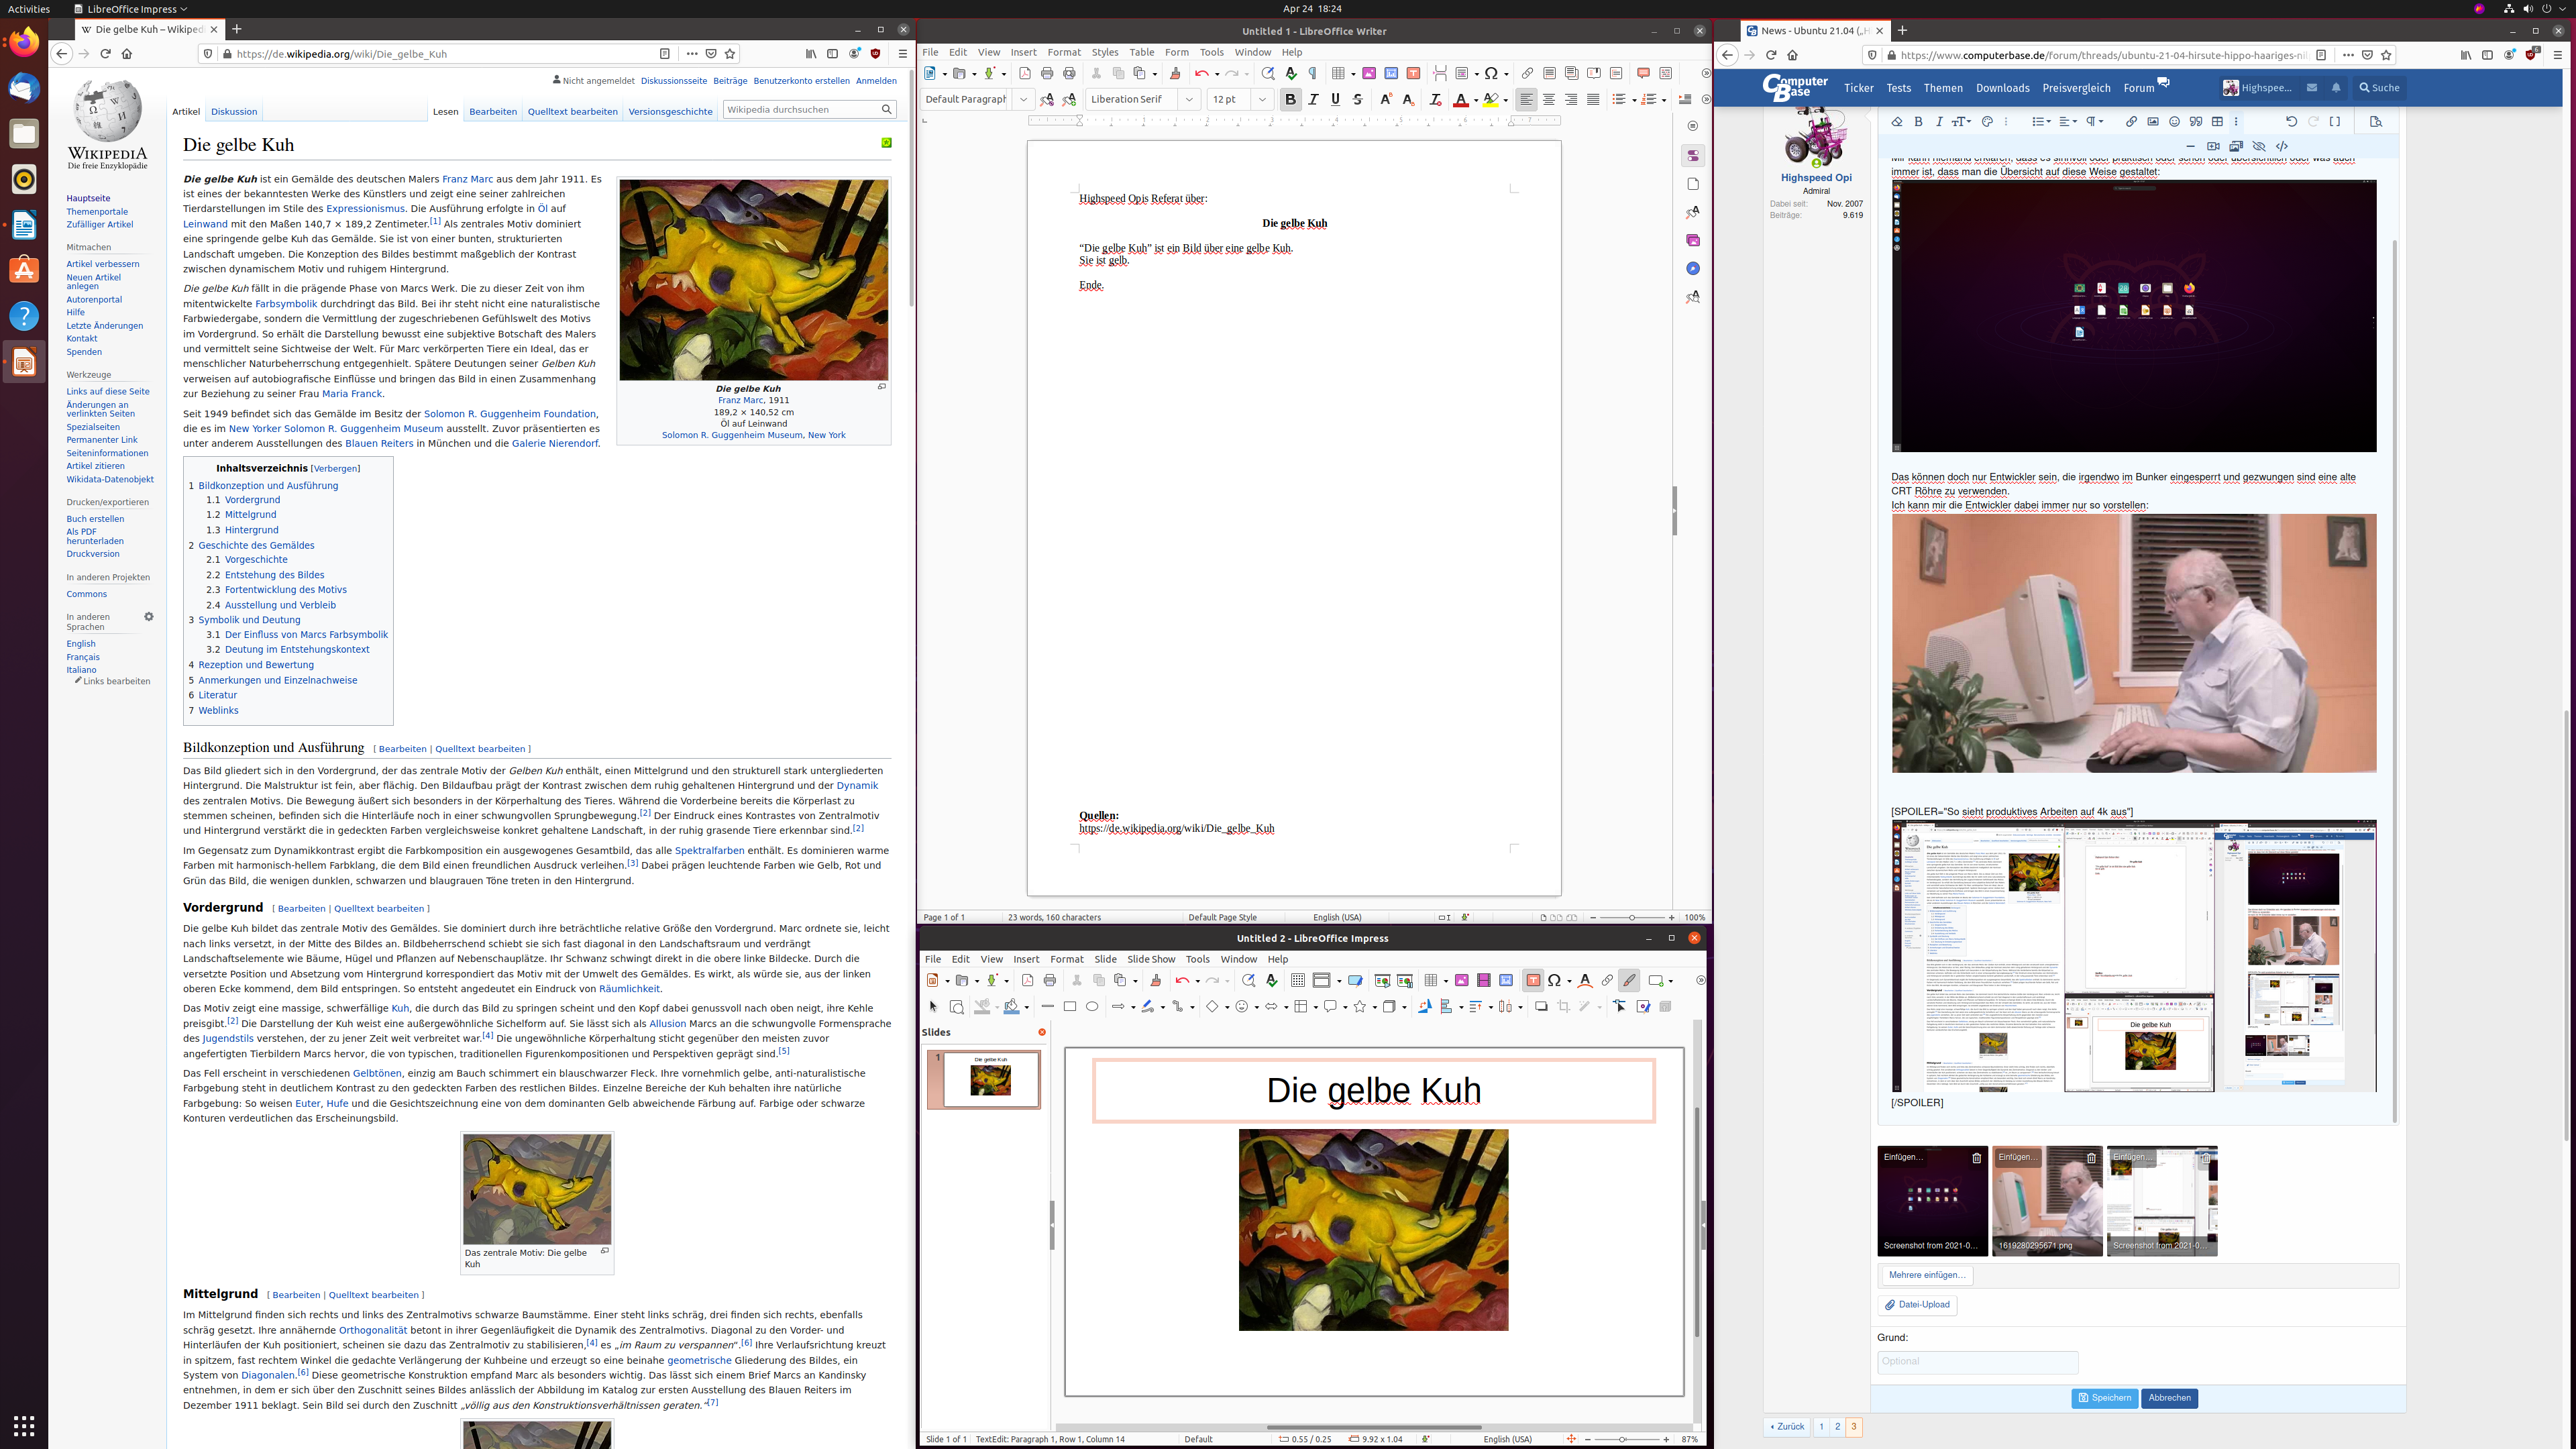This screenshot has width=2576, height=1449.
Task: Toggle formatting marks in Writer
Action: point(1313,72)
